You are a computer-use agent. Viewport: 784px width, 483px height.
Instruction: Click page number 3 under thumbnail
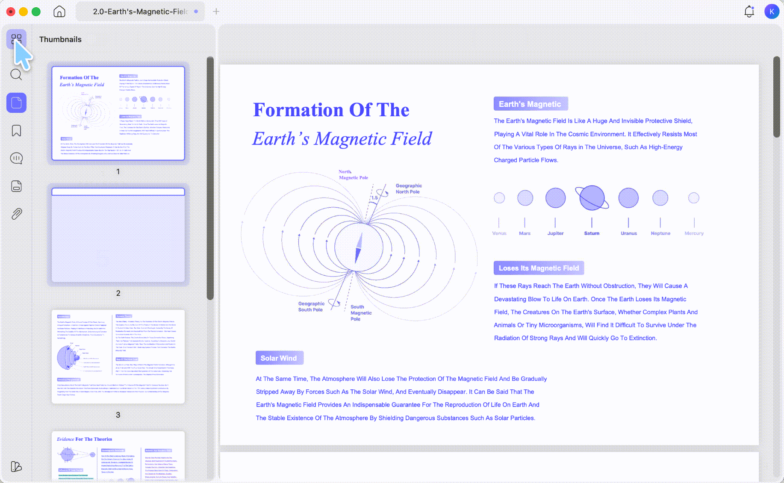118,415
